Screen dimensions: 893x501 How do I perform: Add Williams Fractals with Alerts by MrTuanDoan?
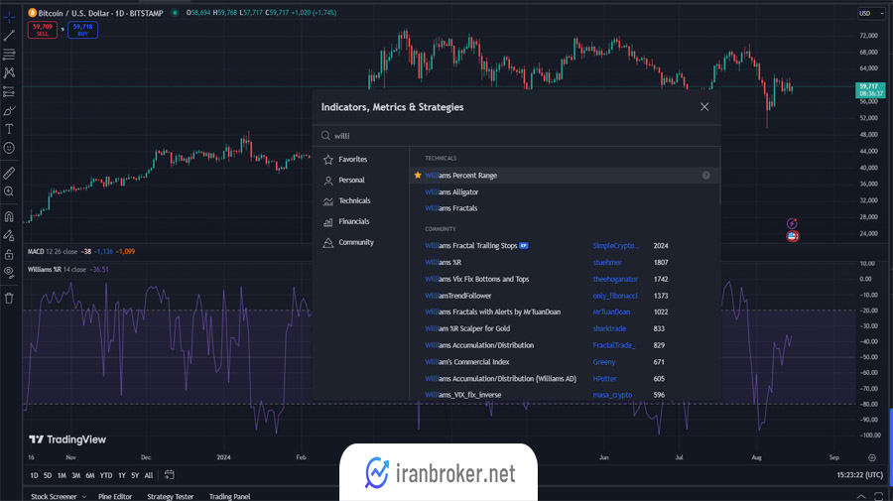tap(492, 312)
